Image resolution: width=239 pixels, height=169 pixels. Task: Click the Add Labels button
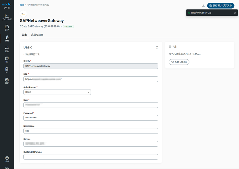[x=179, y=62]
